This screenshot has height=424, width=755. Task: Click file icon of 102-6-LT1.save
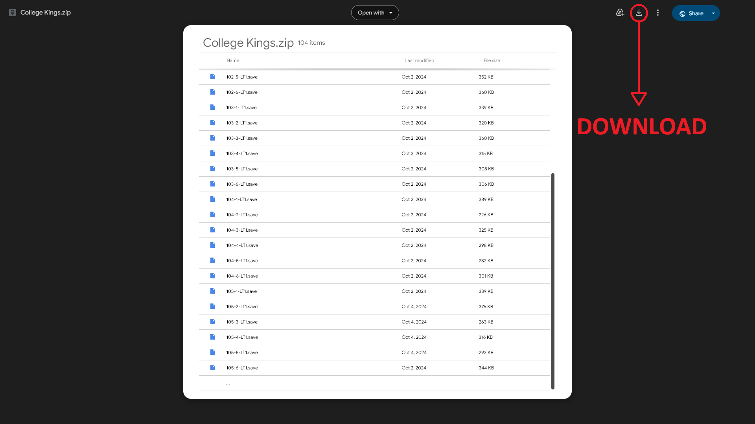tap(212, 92)
